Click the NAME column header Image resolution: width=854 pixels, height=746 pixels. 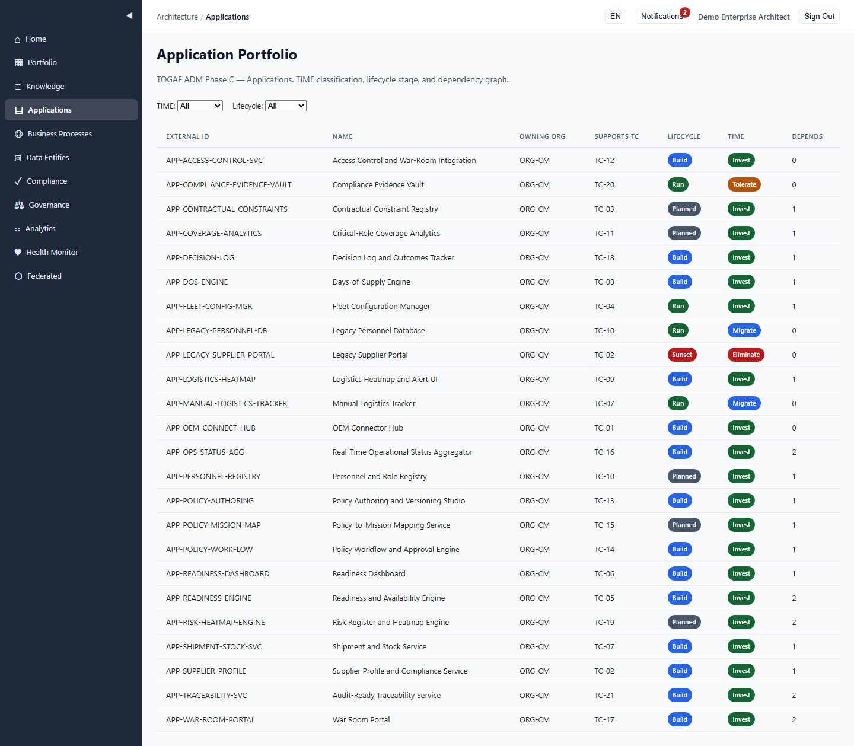tap(343, 136)
